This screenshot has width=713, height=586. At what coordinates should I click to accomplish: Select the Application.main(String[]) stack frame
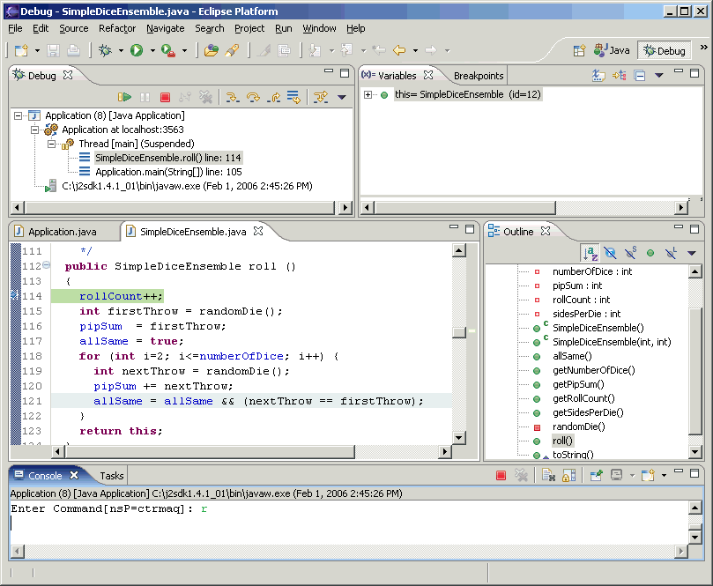(x=167, y=172)
